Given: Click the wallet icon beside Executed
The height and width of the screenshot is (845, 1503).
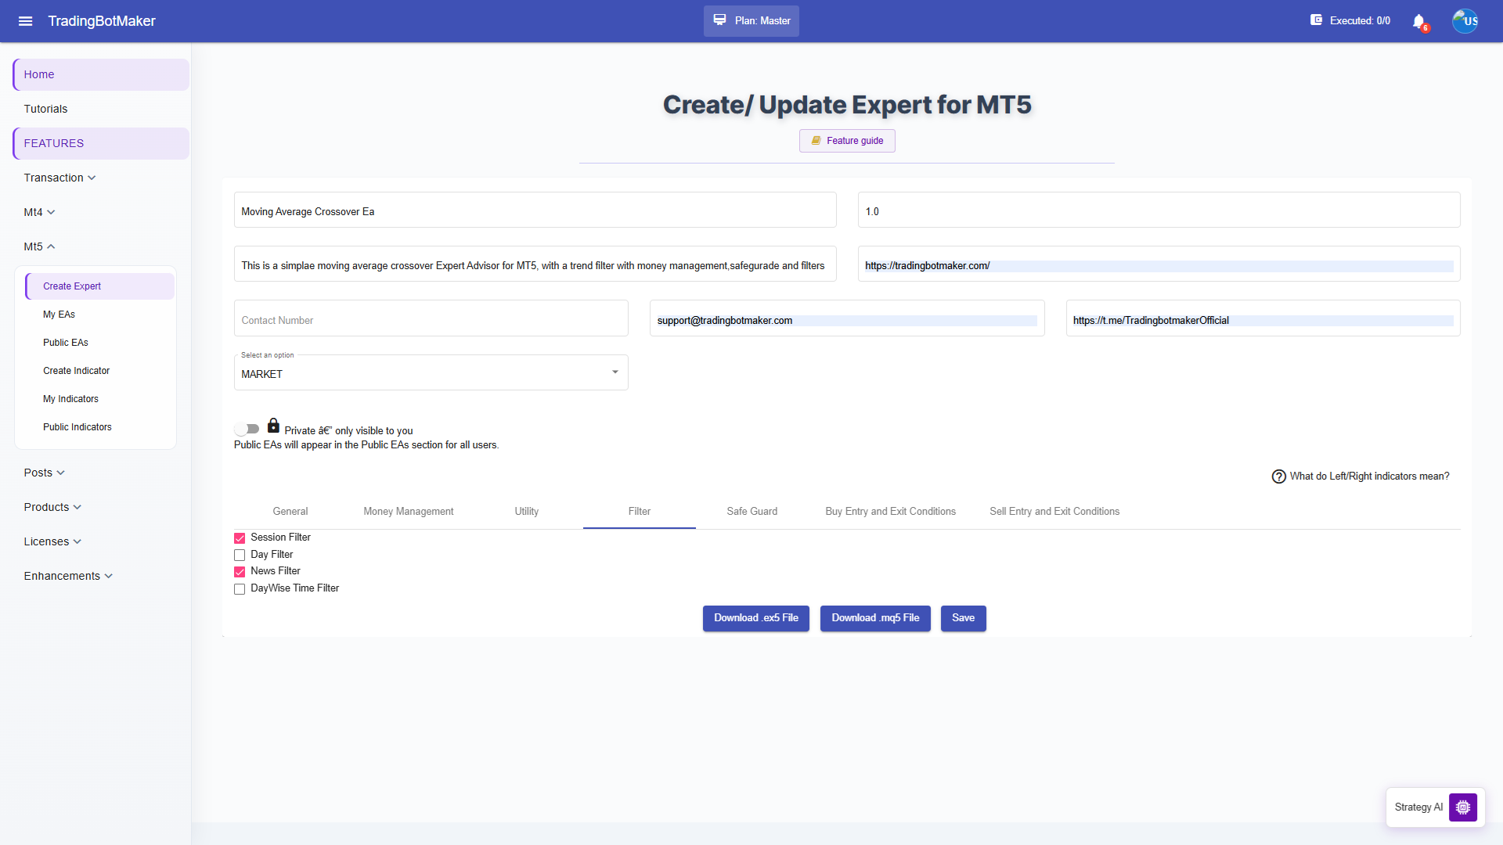Looking at the screenshot, I should click(1317, 20).
